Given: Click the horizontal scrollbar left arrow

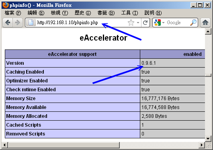Looking at the screenshot, I should point(4,145).
